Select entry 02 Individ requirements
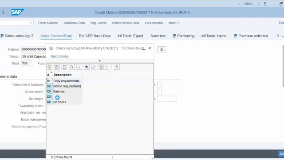284x160 pixels. (x=64, y=86)
